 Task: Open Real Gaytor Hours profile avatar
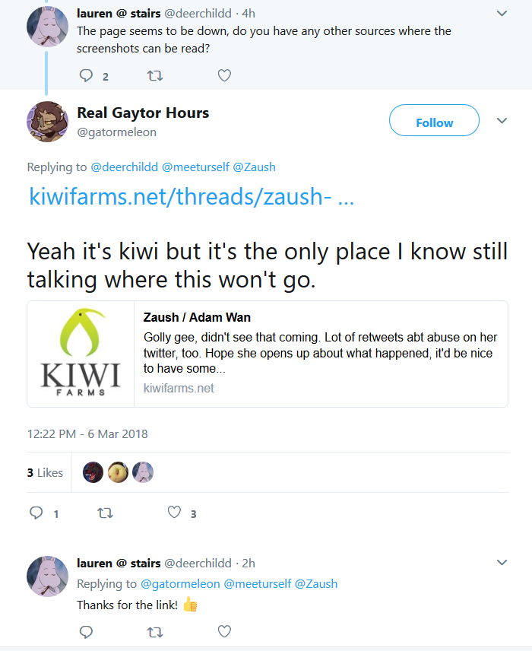47,122
